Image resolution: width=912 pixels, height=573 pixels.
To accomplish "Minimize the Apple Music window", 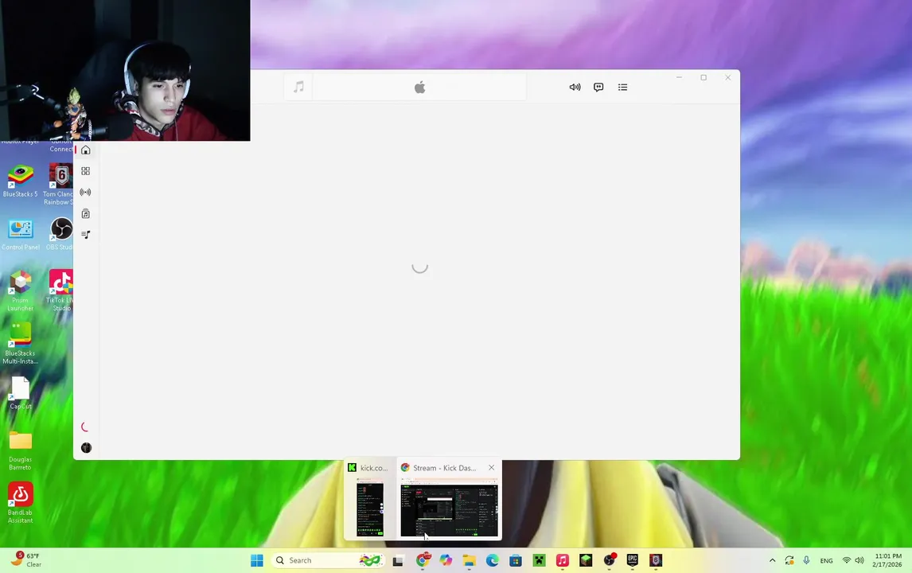I will [x=679, y=77].
